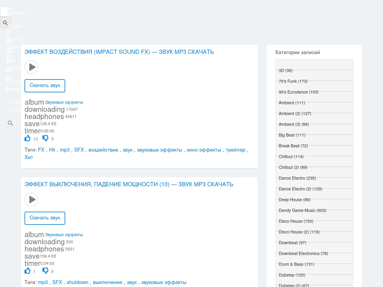Open the Impact Sound FX post title
This screenshot has width=383, height=287.
[x=119, y=52]
